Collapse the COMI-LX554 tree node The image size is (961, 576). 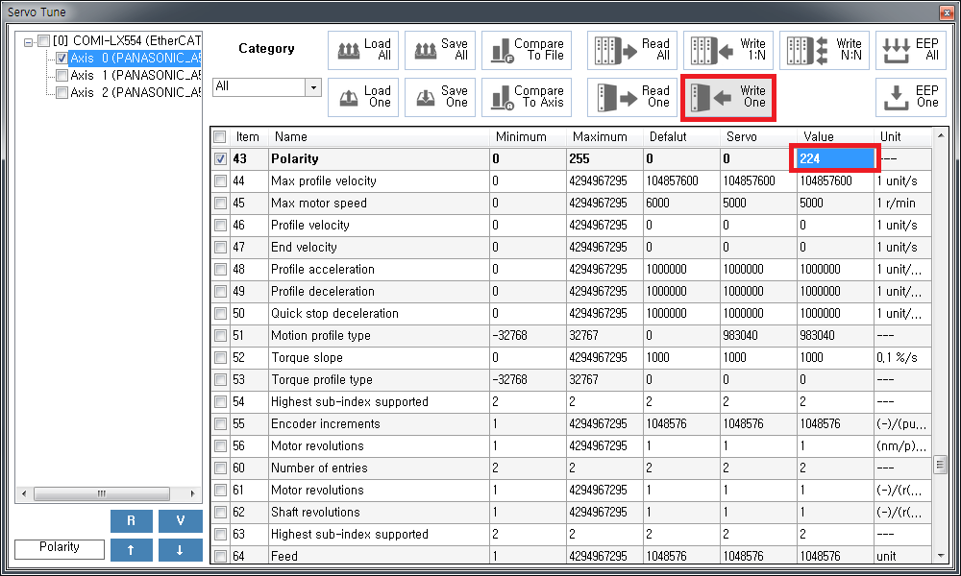29,41
